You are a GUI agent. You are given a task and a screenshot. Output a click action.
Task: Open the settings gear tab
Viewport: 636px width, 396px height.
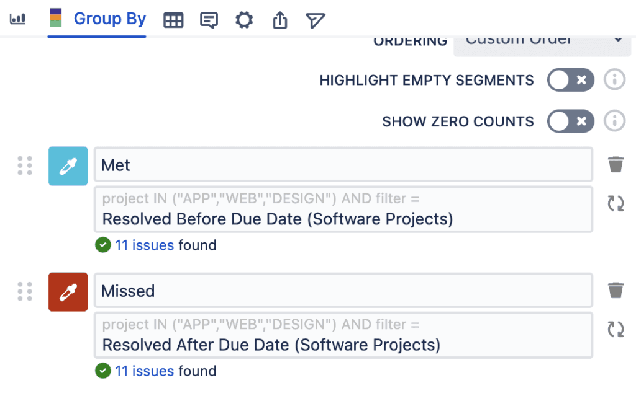[x=244, y=20]
